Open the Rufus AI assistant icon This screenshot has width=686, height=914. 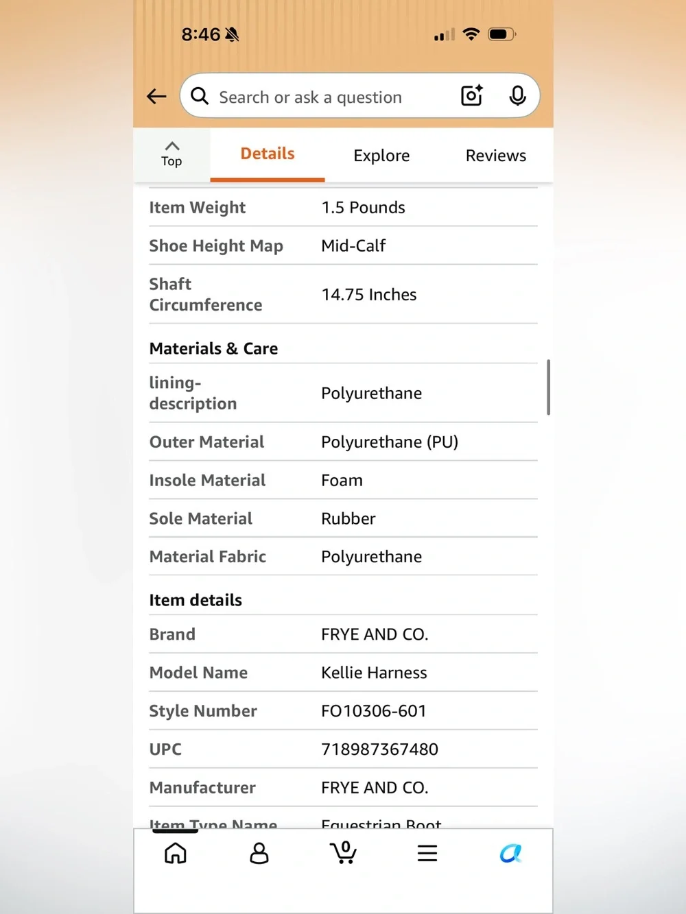[x=511, y=853]
